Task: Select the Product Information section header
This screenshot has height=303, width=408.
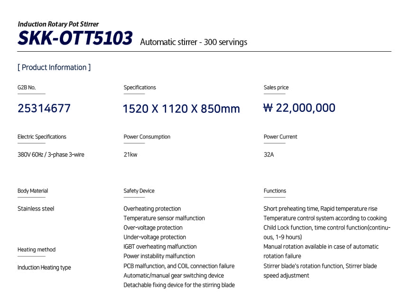Action: pos(54,67)
